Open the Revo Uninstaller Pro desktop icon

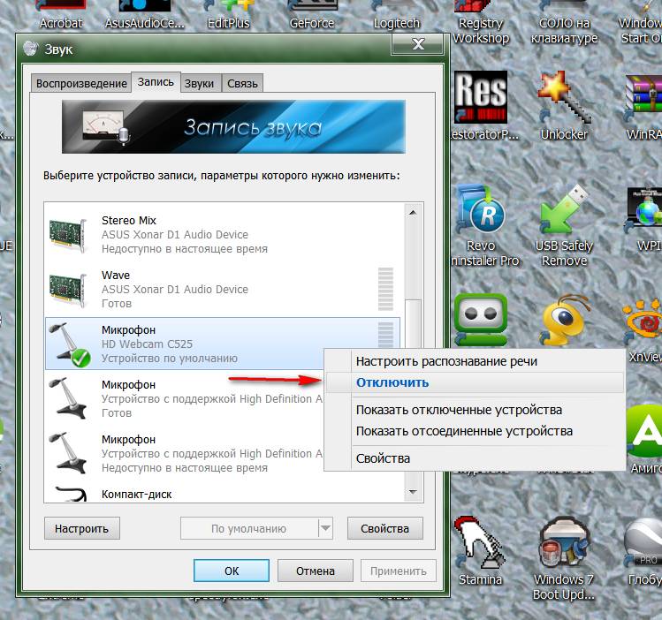tap(481, 209)
